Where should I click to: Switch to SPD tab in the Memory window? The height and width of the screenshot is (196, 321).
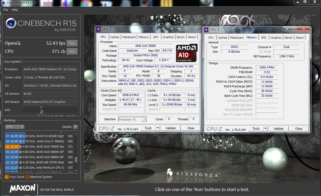point(263,38)
